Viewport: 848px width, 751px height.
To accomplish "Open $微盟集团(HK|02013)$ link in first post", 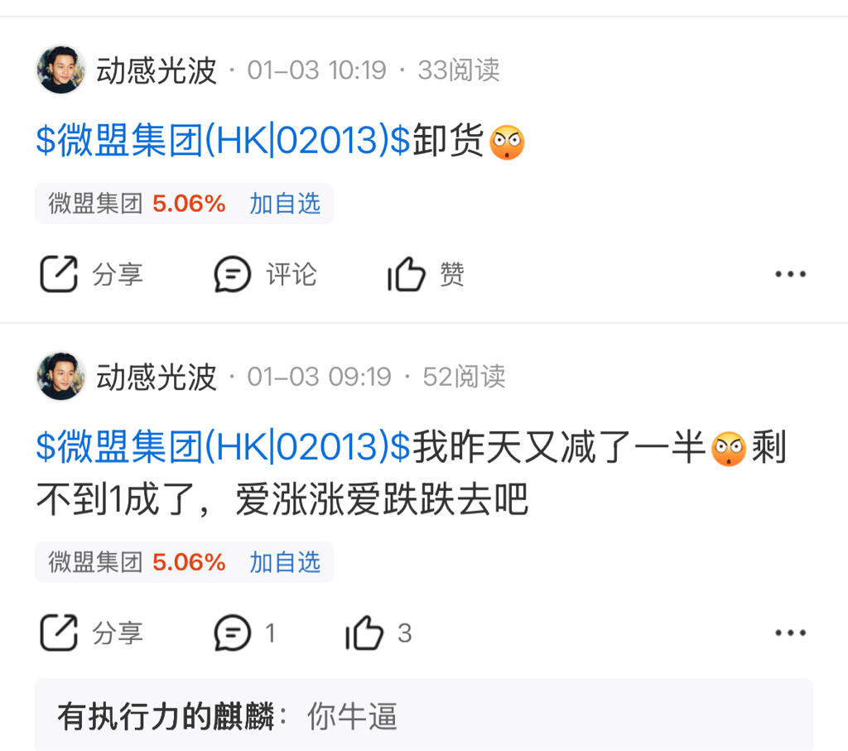I will point(223,141).
